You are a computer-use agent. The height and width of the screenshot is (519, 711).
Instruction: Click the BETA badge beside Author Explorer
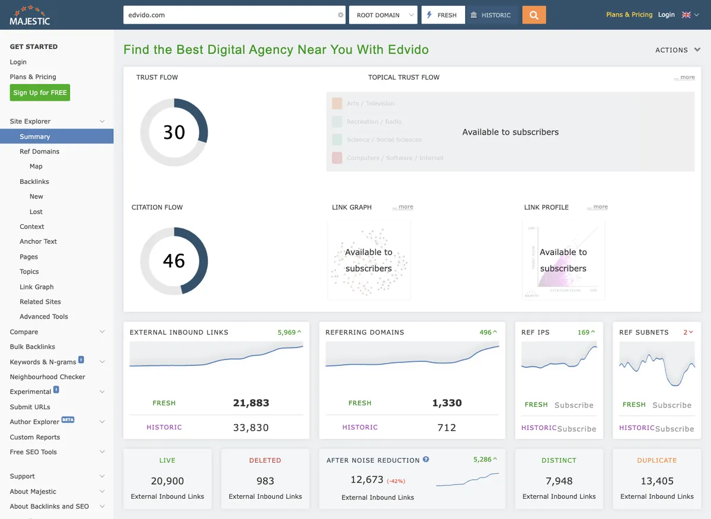tap(68, 420)
